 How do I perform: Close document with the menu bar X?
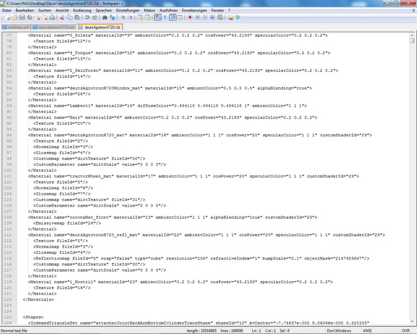click(414, 11)
